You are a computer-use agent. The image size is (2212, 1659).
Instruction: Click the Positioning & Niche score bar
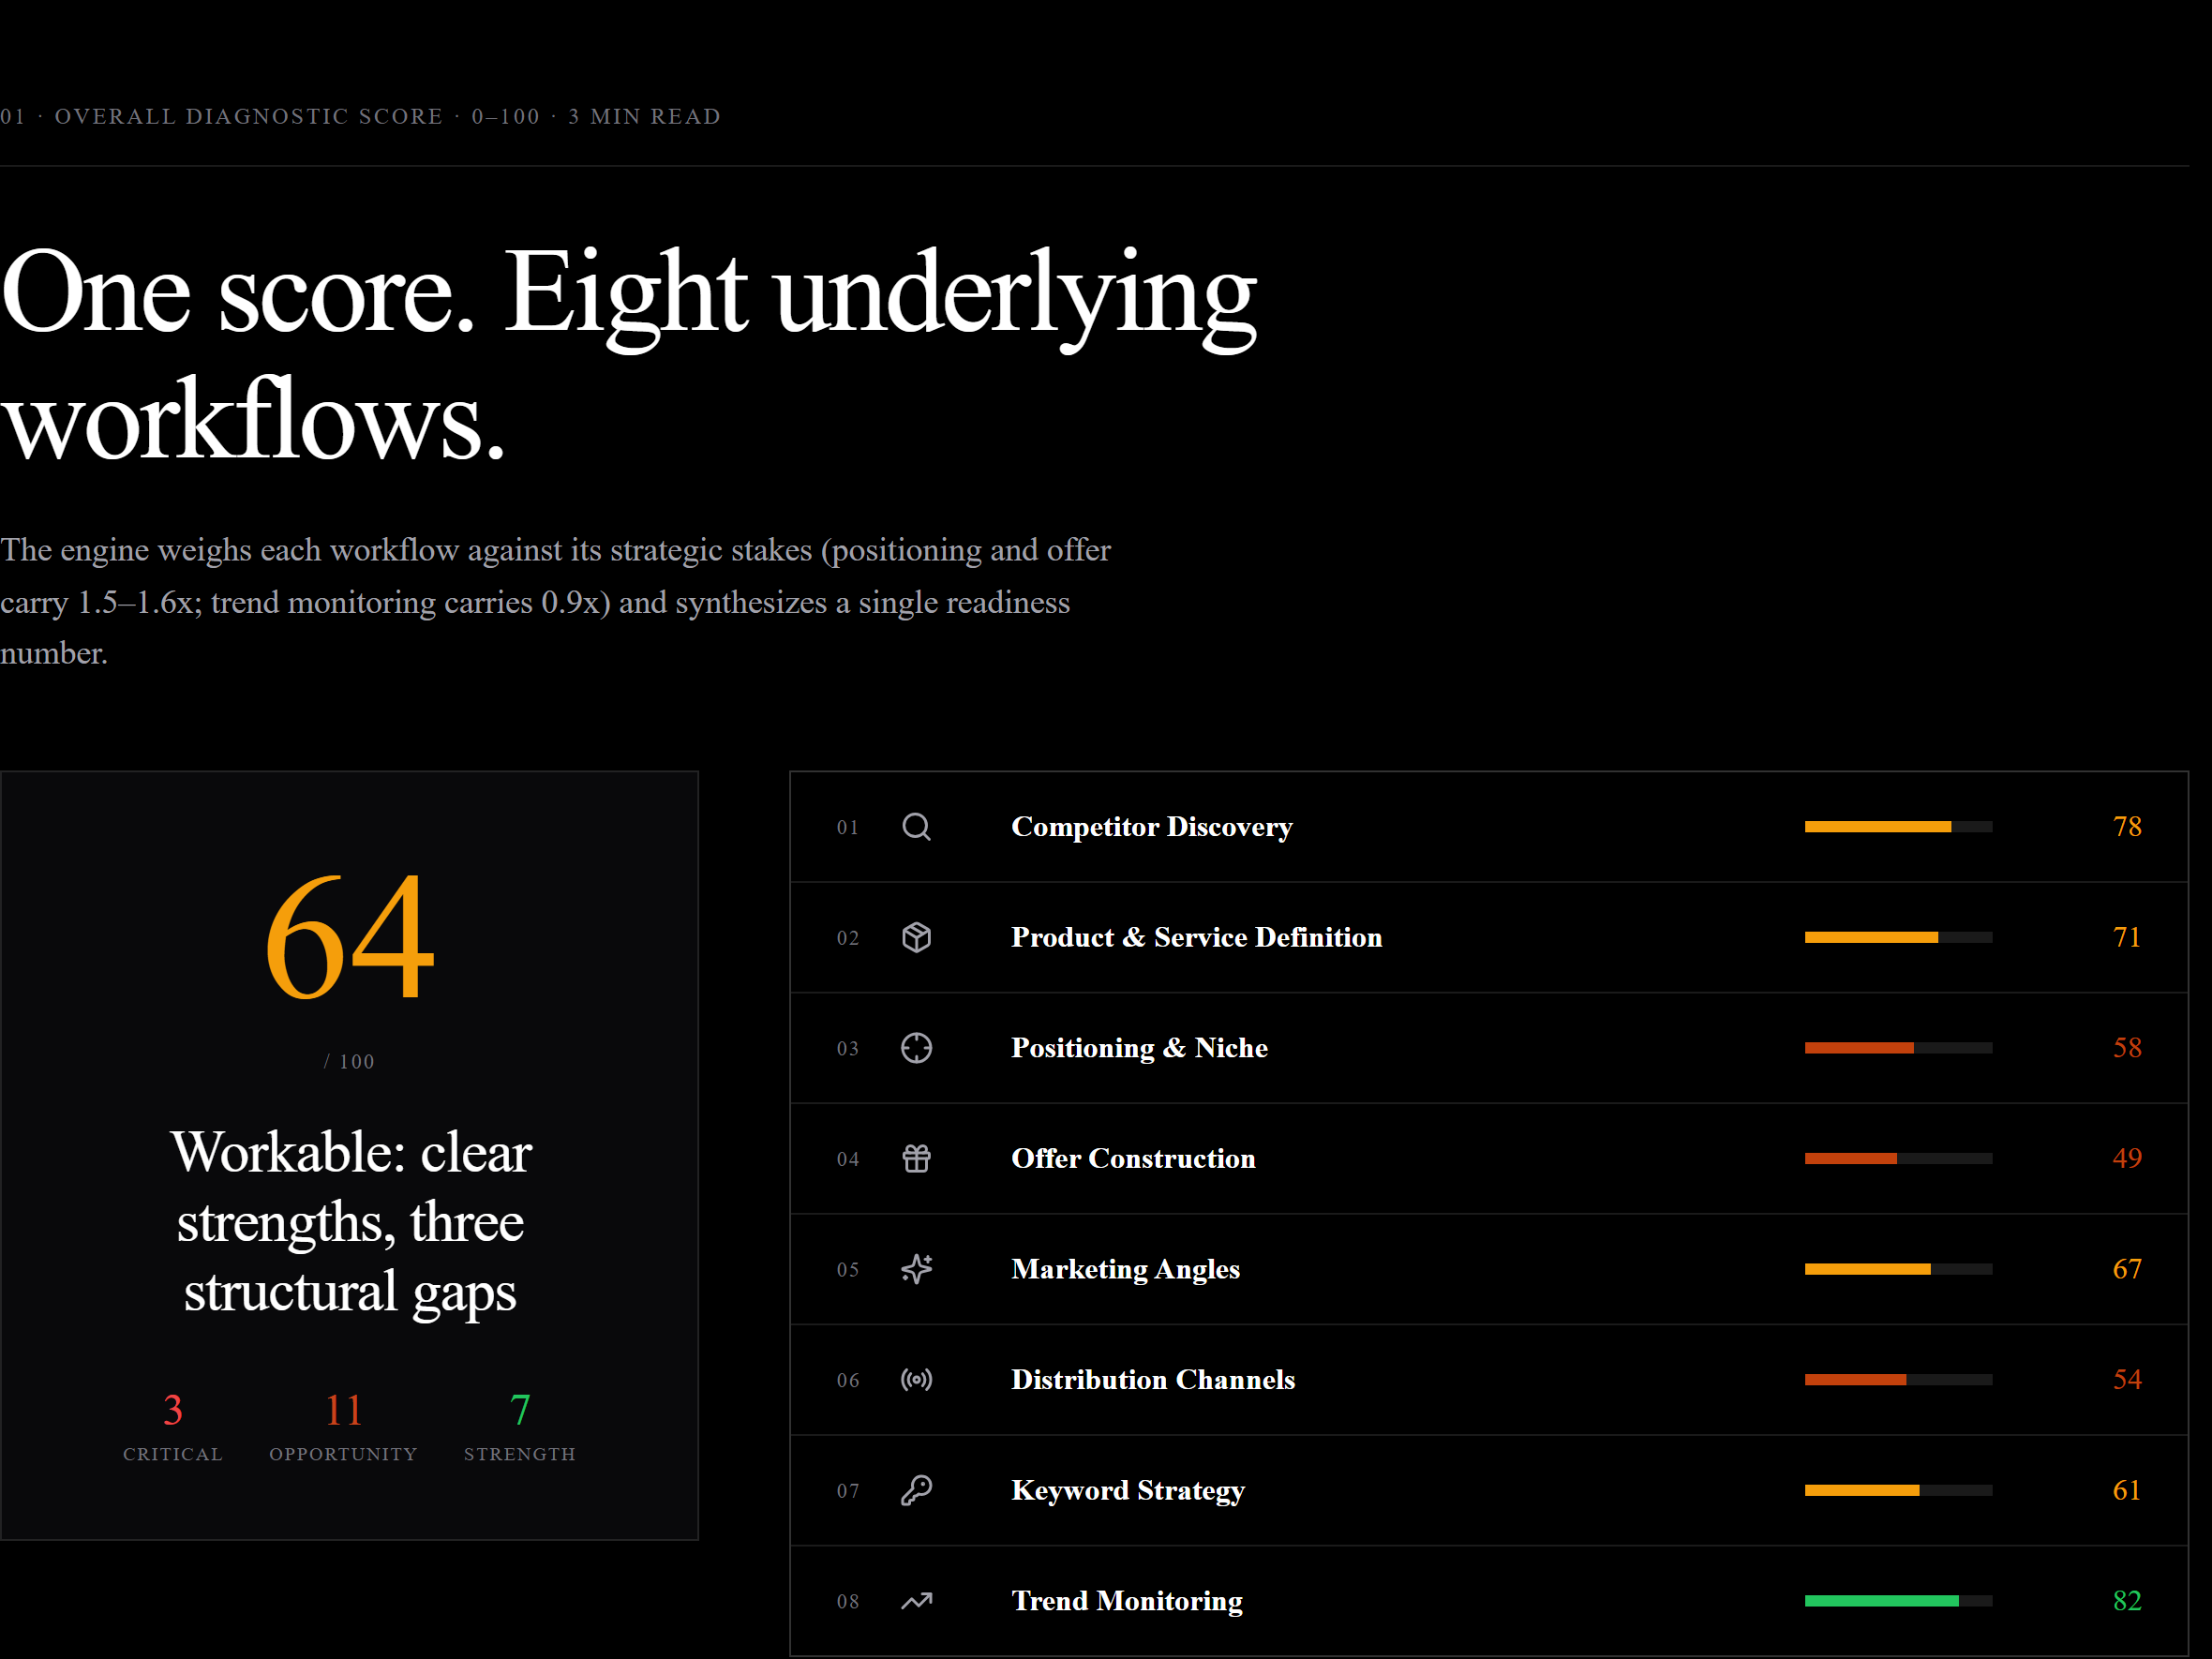[x=1898, y=1048]
